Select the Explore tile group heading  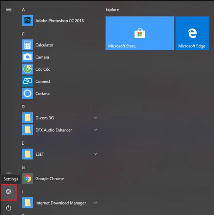[x=112, y=10]
